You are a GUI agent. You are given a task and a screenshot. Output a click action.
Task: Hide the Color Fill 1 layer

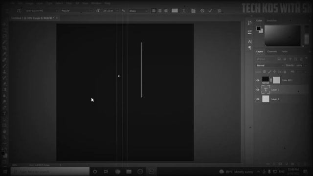pos(258,80)
